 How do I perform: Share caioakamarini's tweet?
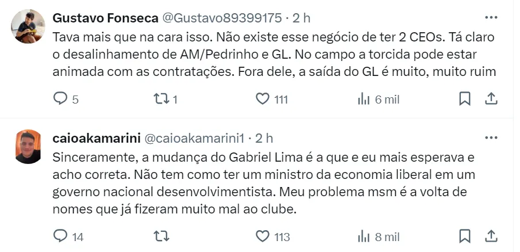click(491, 236)
